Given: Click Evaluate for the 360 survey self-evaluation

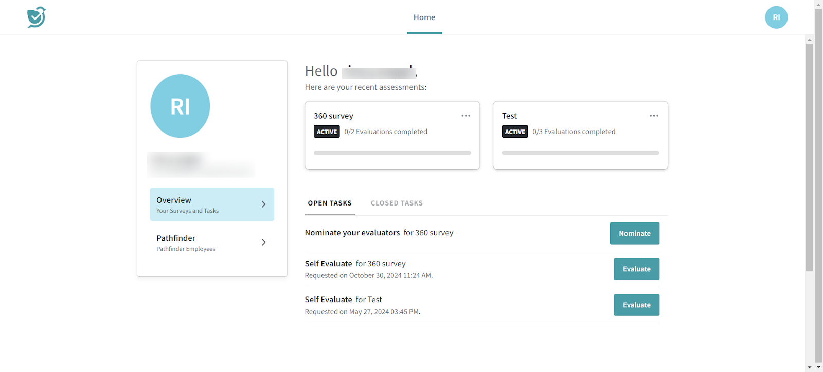Looking at the screenshot, I should coord(636,269).
